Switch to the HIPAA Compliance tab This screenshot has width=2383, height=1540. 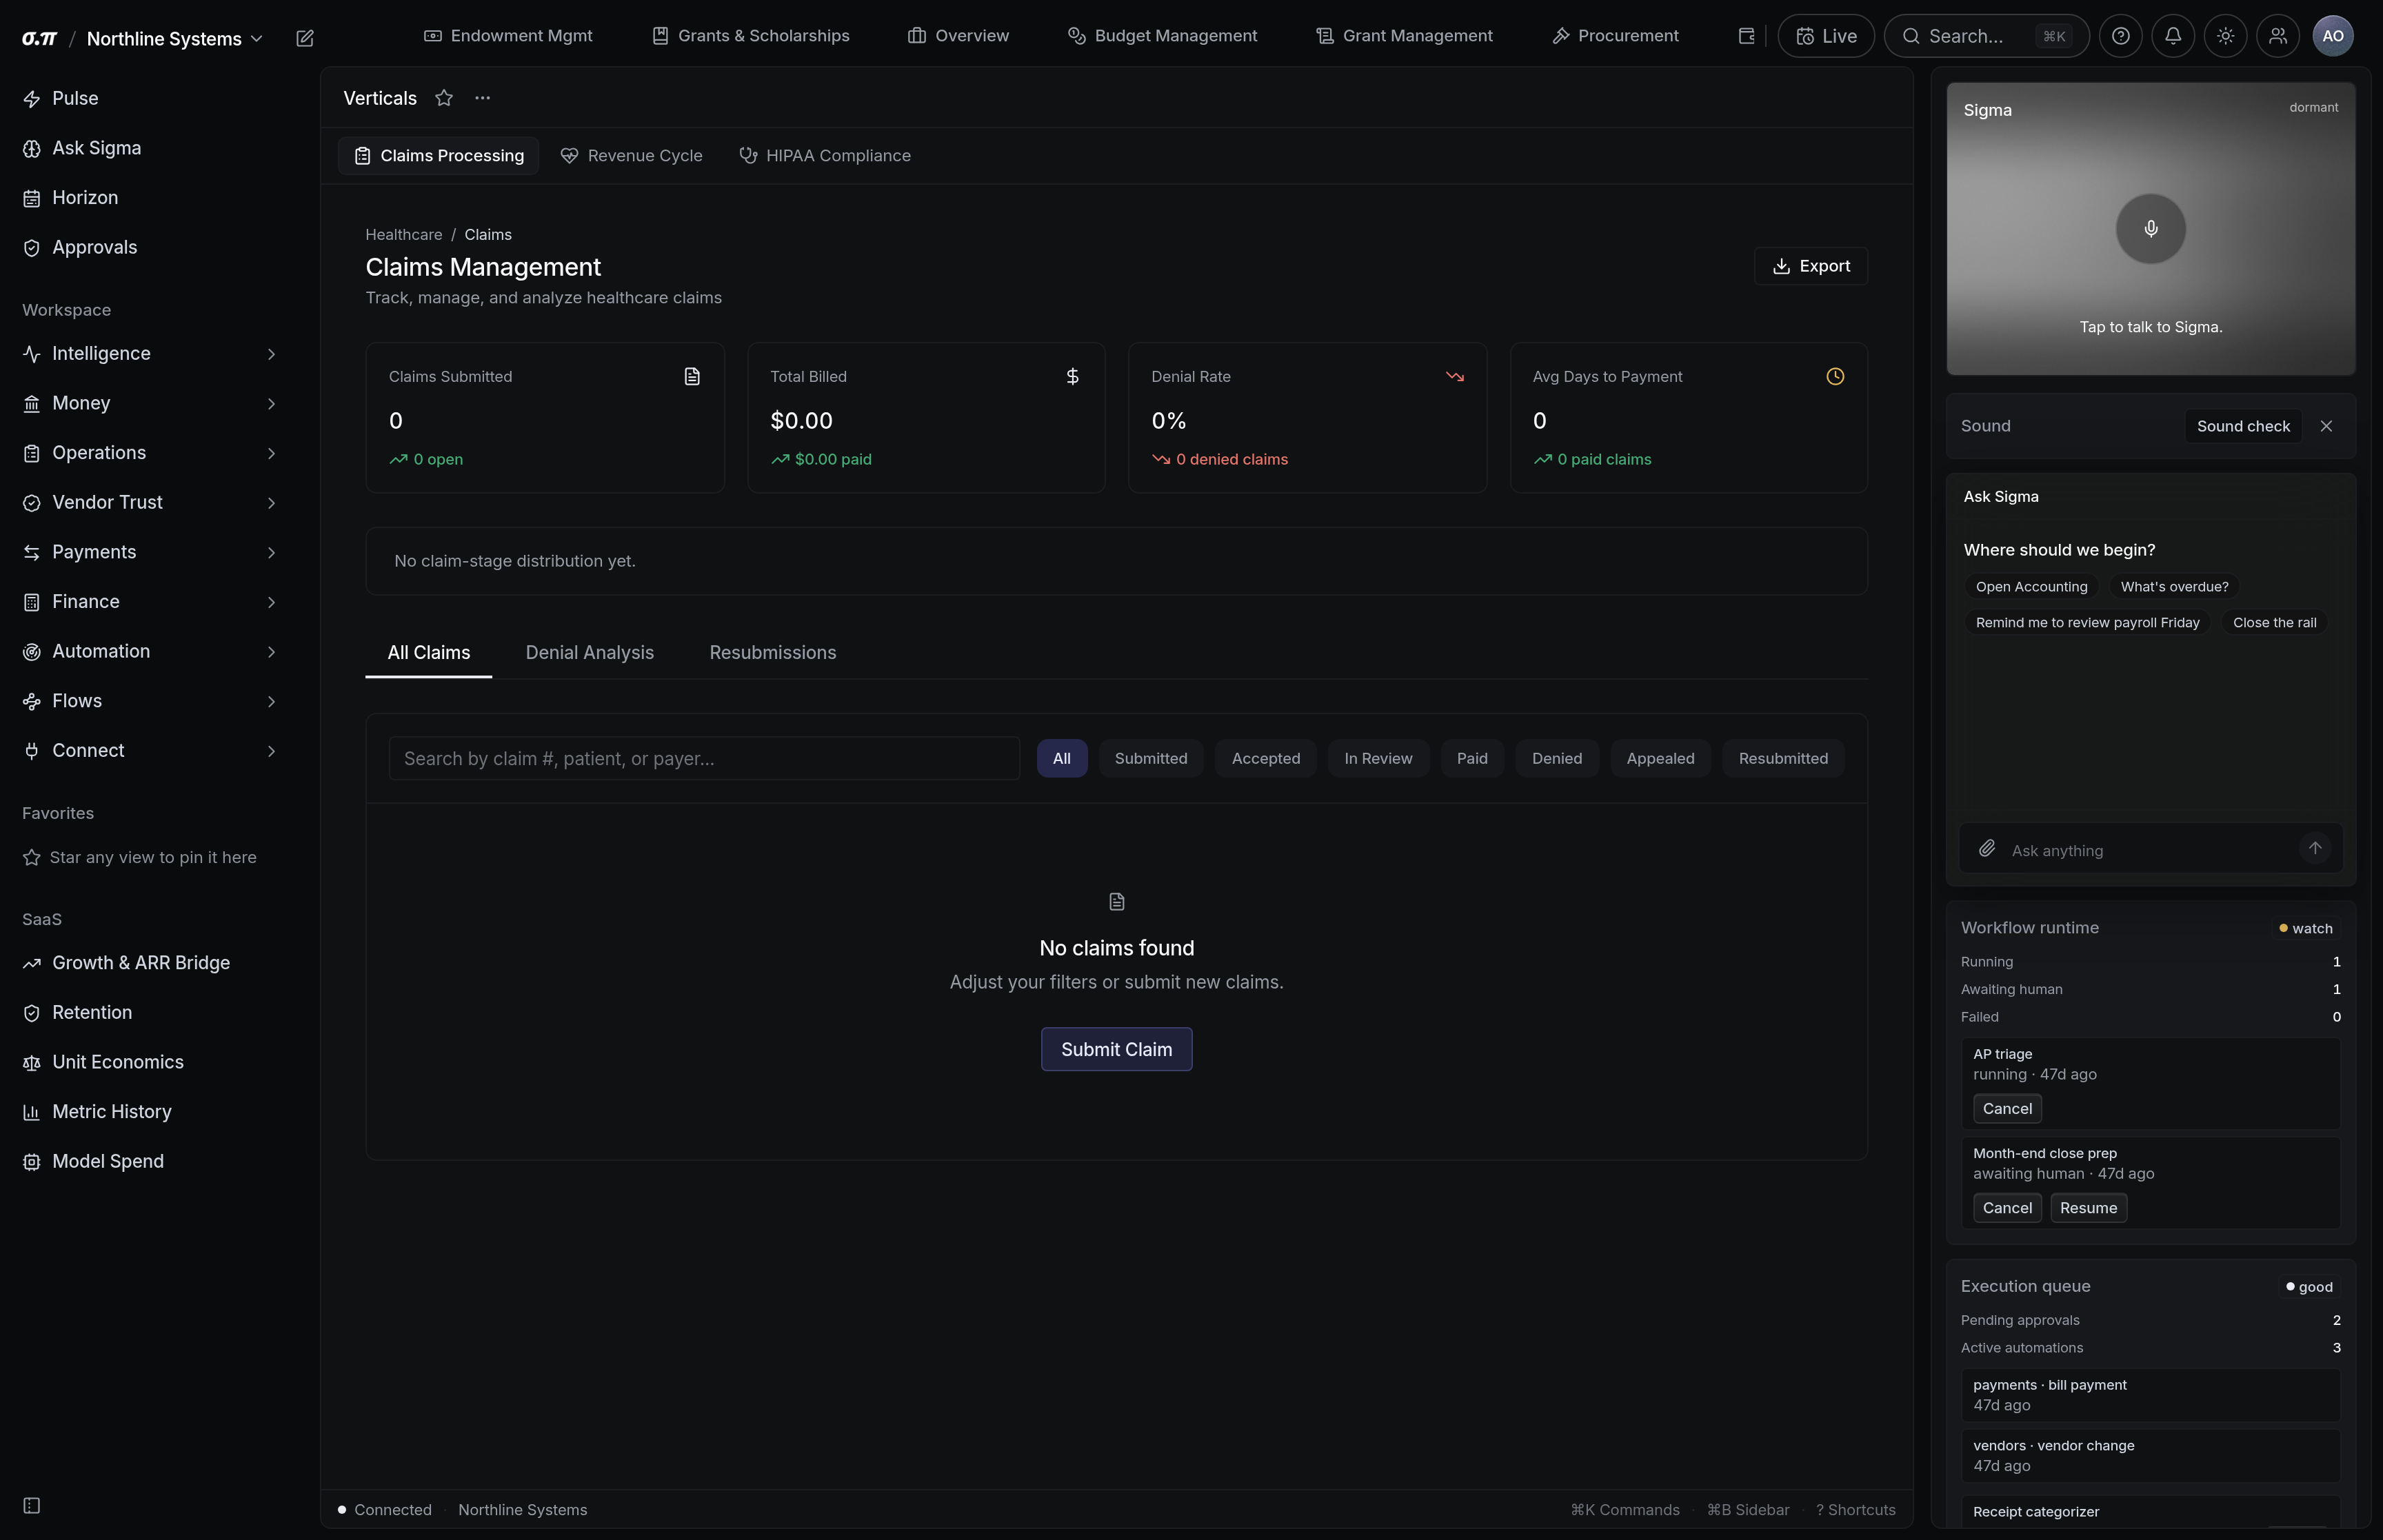pyautogui.click(x=825, y=156)
